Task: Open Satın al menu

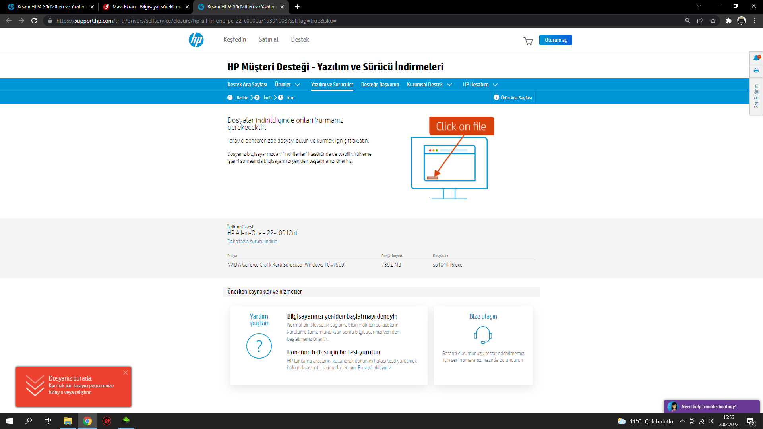Action: [x=268, y=40]
